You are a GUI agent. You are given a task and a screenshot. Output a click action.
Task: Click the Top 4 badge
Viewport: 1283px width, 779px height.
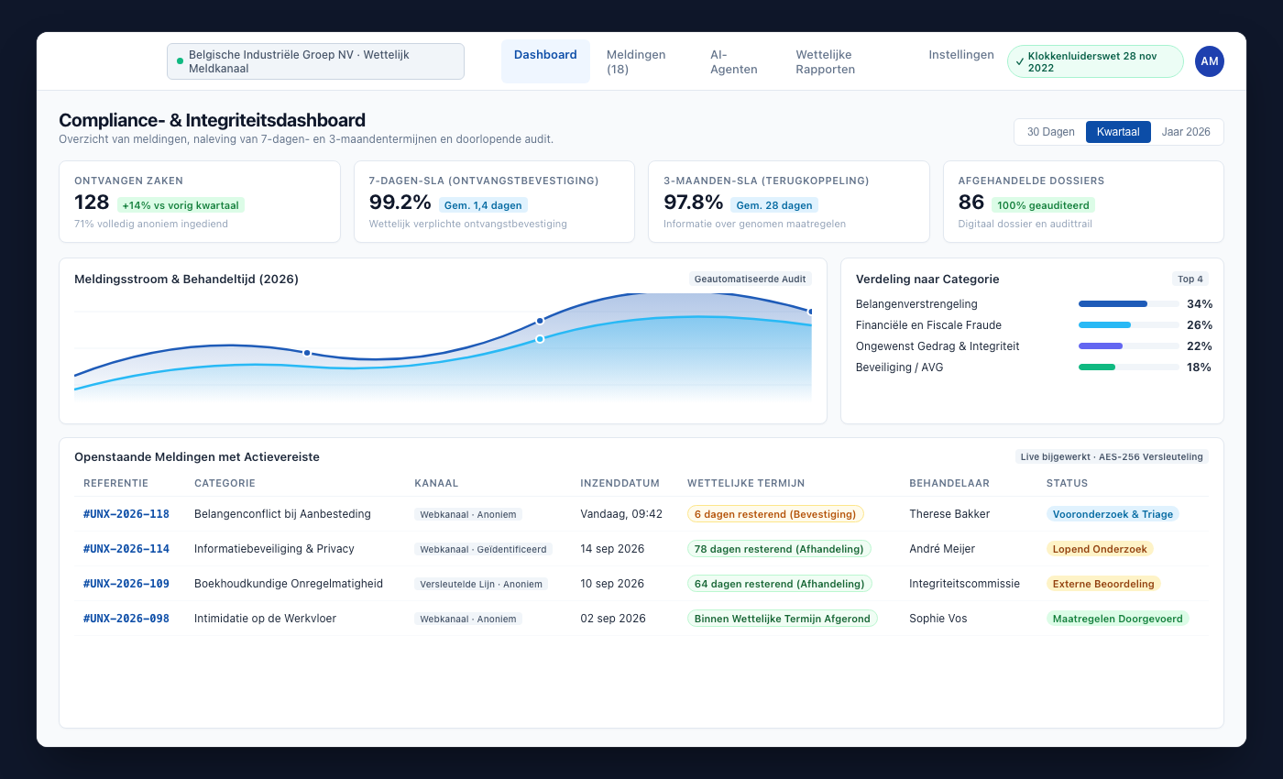click(1190, 279)
